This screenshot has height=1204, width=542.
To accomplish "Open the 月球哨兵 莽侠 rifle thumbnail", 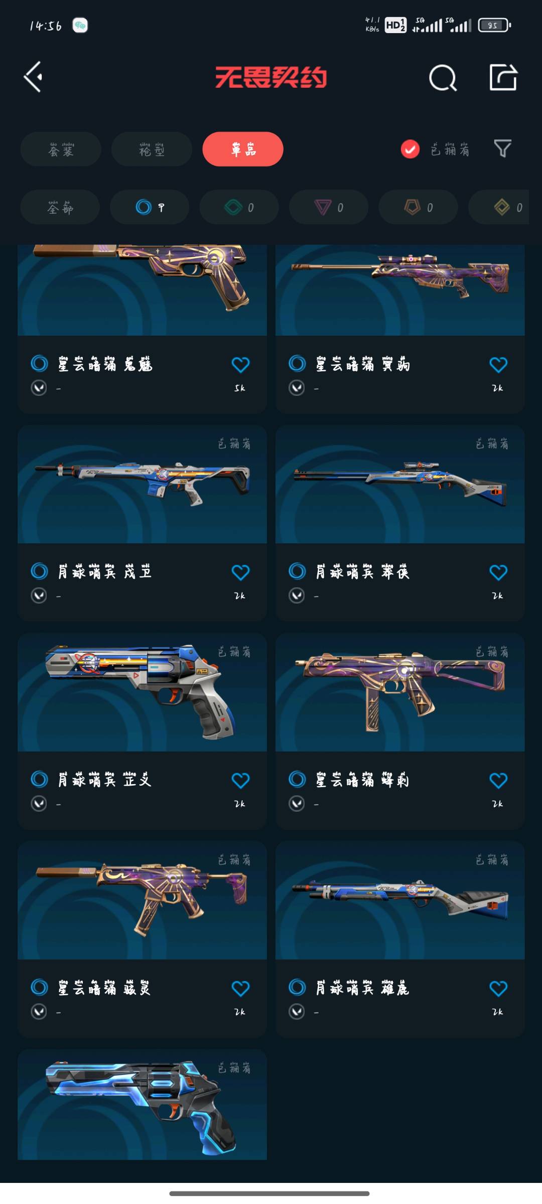I will pyautogui.click(x=400, y=485).
